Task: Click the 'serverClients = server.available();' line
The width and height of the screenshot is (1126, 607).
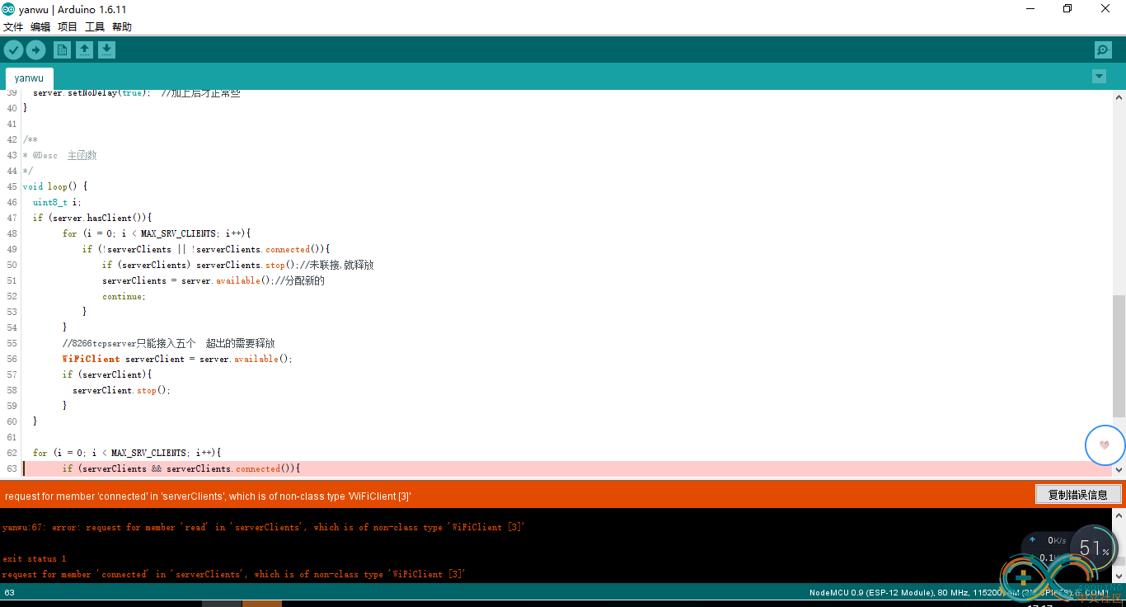Action: click(x=213, y=280)
